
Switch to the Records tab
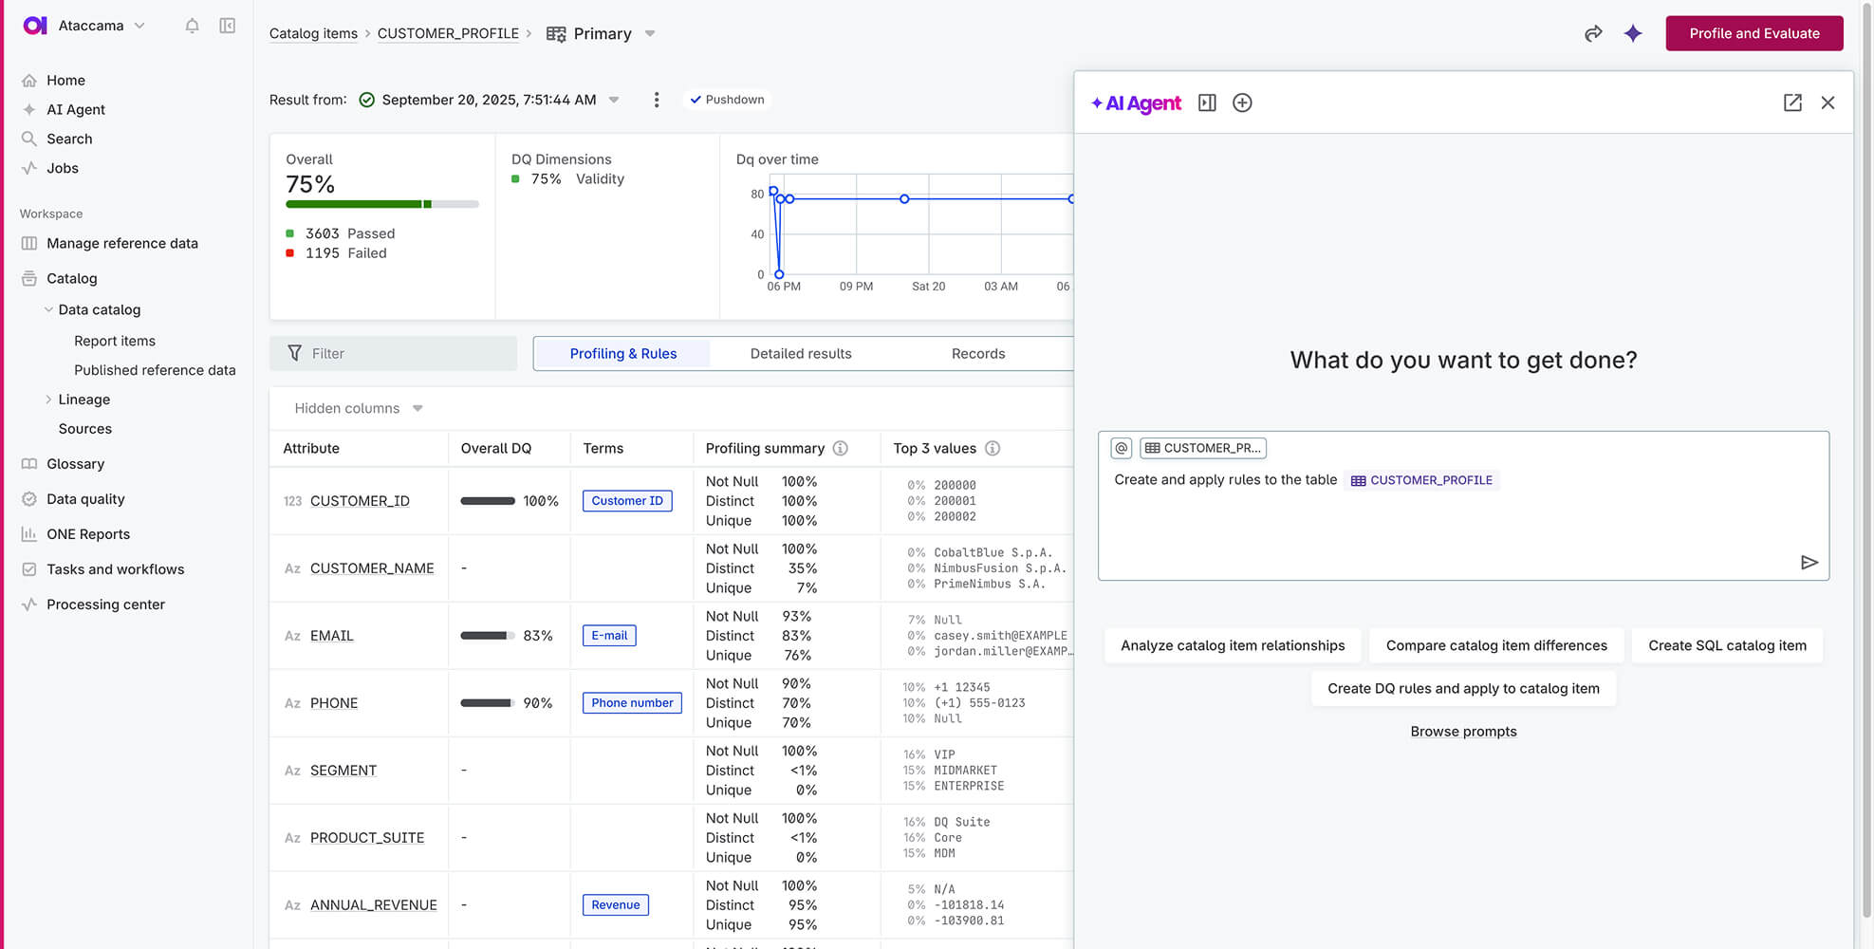click(977, 353)
